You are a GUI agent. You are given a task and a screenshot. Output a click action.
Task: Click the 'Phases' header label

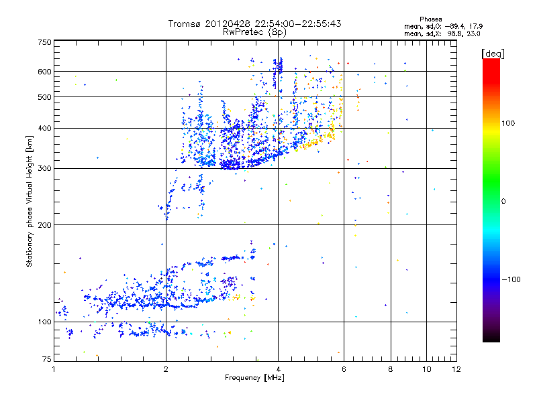tap(430, 19)
